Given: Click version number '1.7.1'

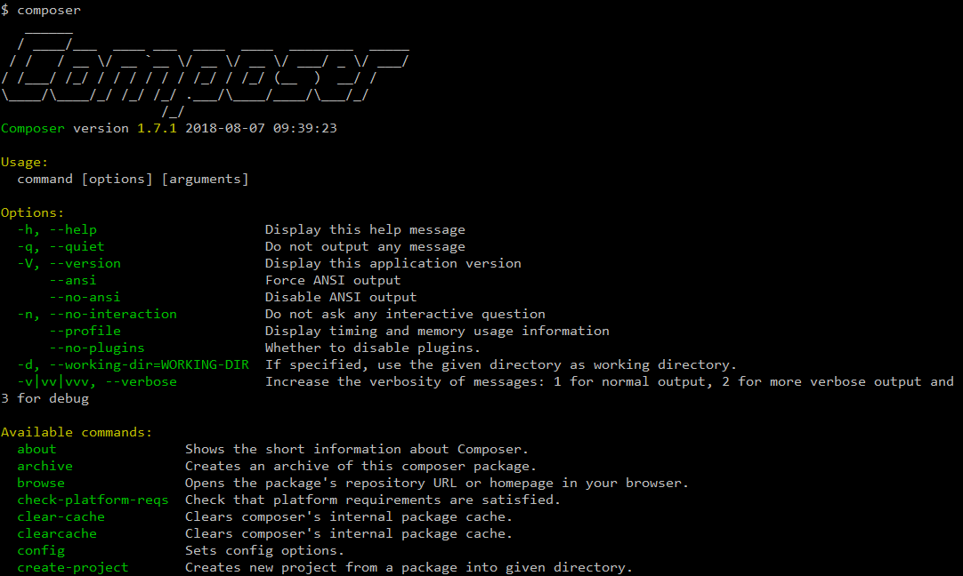Looking at the screenshot, I should (157, 128).
